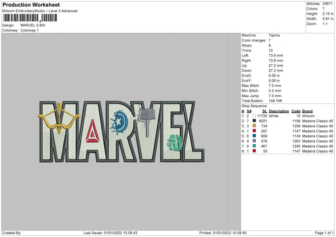Viewport: 336px width, 237px height.
Task: Click the blue star shield emblem
Action: click(x=119, y=122)
